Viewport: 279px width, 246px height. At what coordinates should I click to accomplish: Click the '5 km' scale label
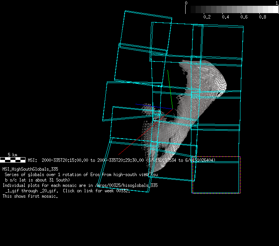12,155
